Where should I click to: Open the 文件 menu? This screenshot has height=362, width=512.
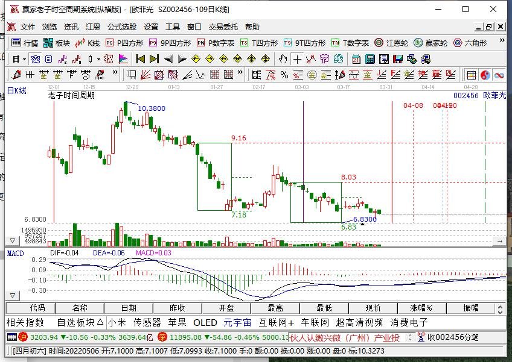click(x=27, y=27)
